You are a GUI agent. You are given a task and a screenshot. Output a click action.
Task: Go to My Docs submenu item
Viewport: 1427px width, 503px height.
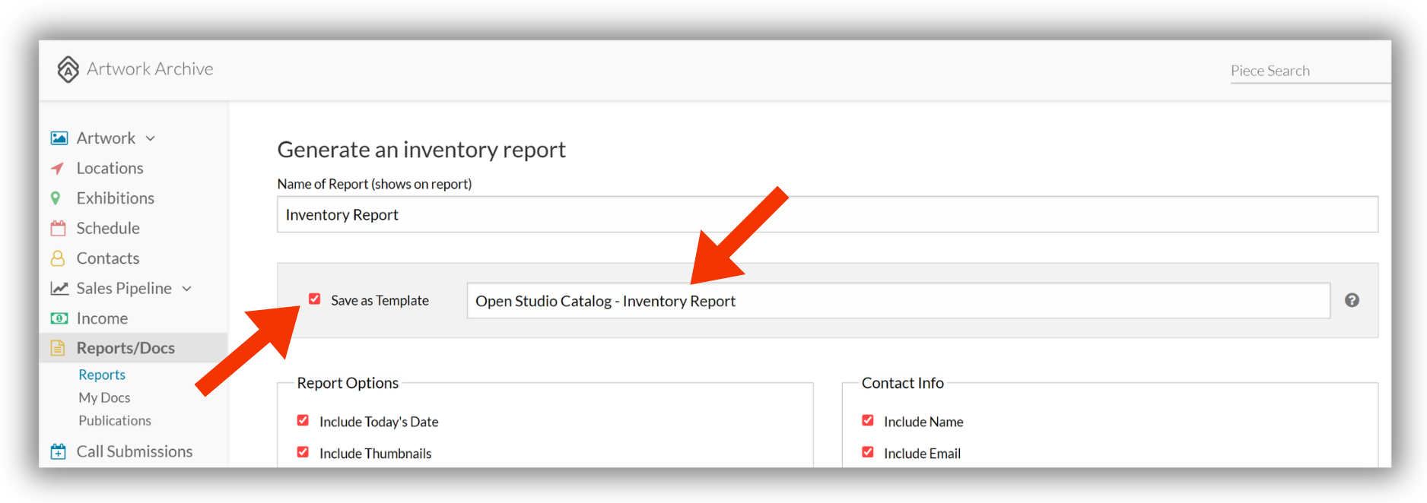pos(104,397)
